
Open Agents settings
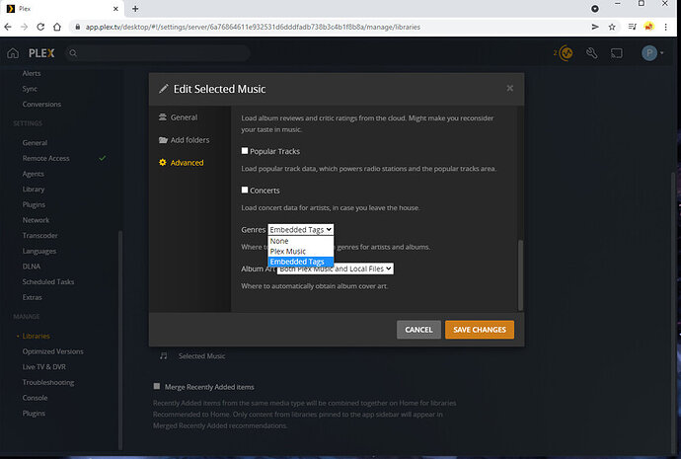pos(33,174)
